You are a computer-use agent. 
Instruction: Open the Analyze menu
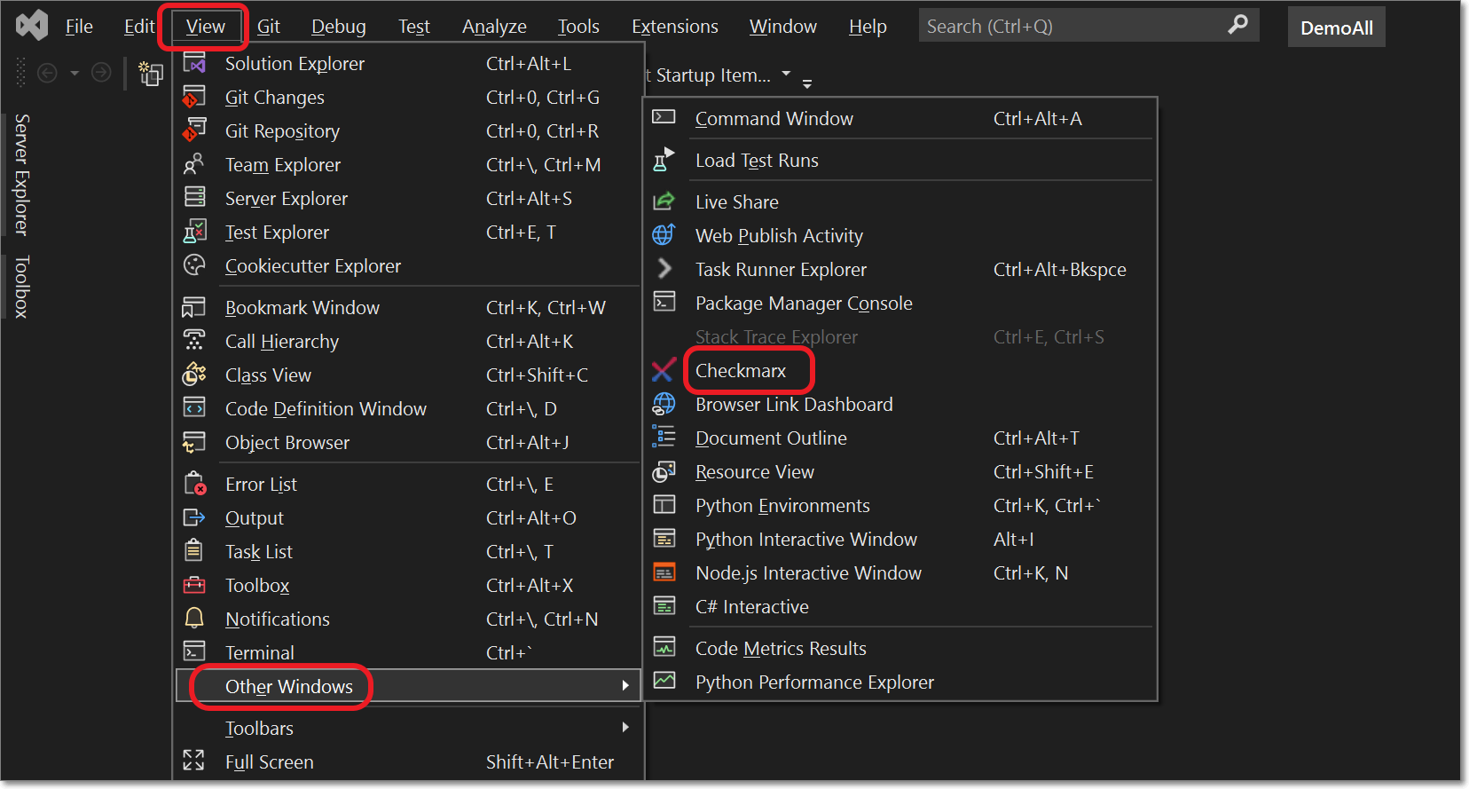494,27
